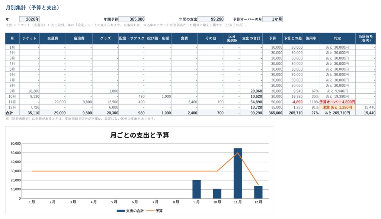Click the 使用率 column header
This screenshot has height=219, width=381.
click(x=311, y=38)
